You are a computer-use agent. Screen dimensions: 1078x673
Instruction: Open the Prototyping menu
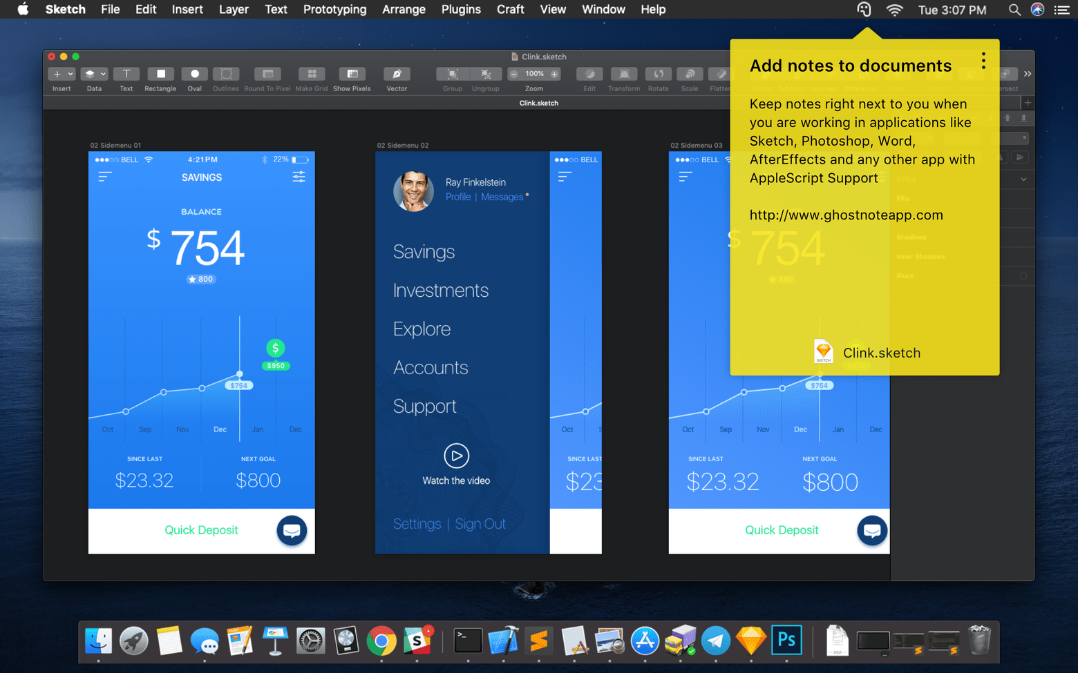334,10
